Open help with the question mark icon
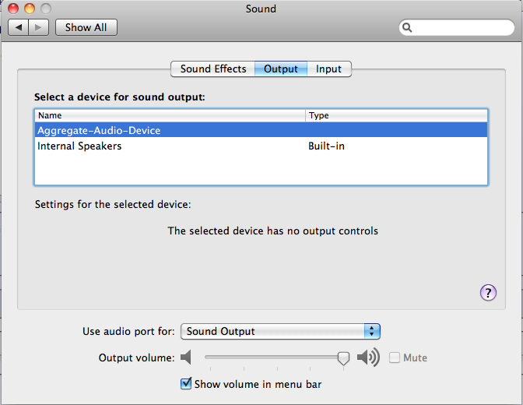Image resolution: width=523 pixels, height=405 pixels. pos(488,293)
